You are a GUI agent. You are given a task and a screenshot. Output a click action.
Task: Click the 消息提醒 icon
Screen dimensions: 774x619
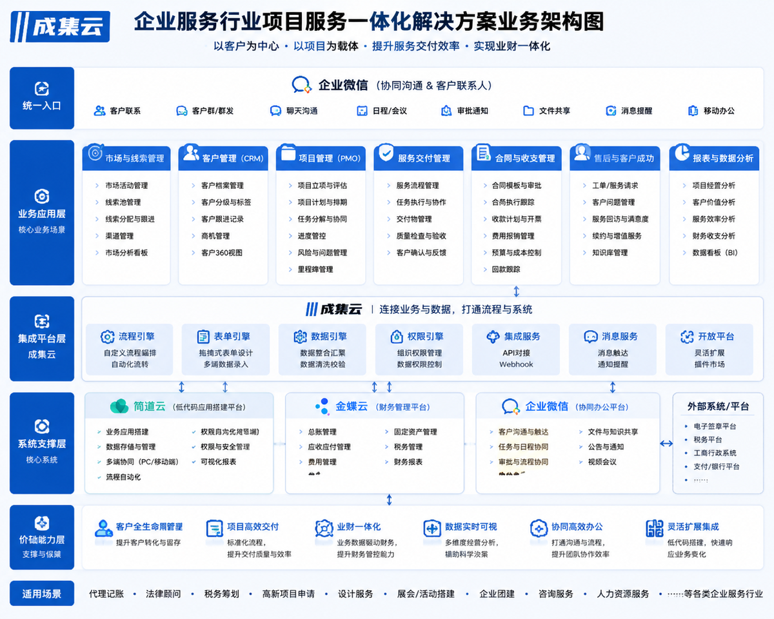coord(611,111)
